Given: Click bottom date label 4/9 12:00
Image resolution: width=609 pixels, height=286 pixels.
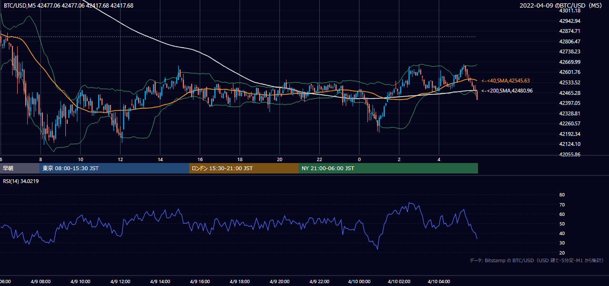Looking at the screenshot, I should point(121,282).
